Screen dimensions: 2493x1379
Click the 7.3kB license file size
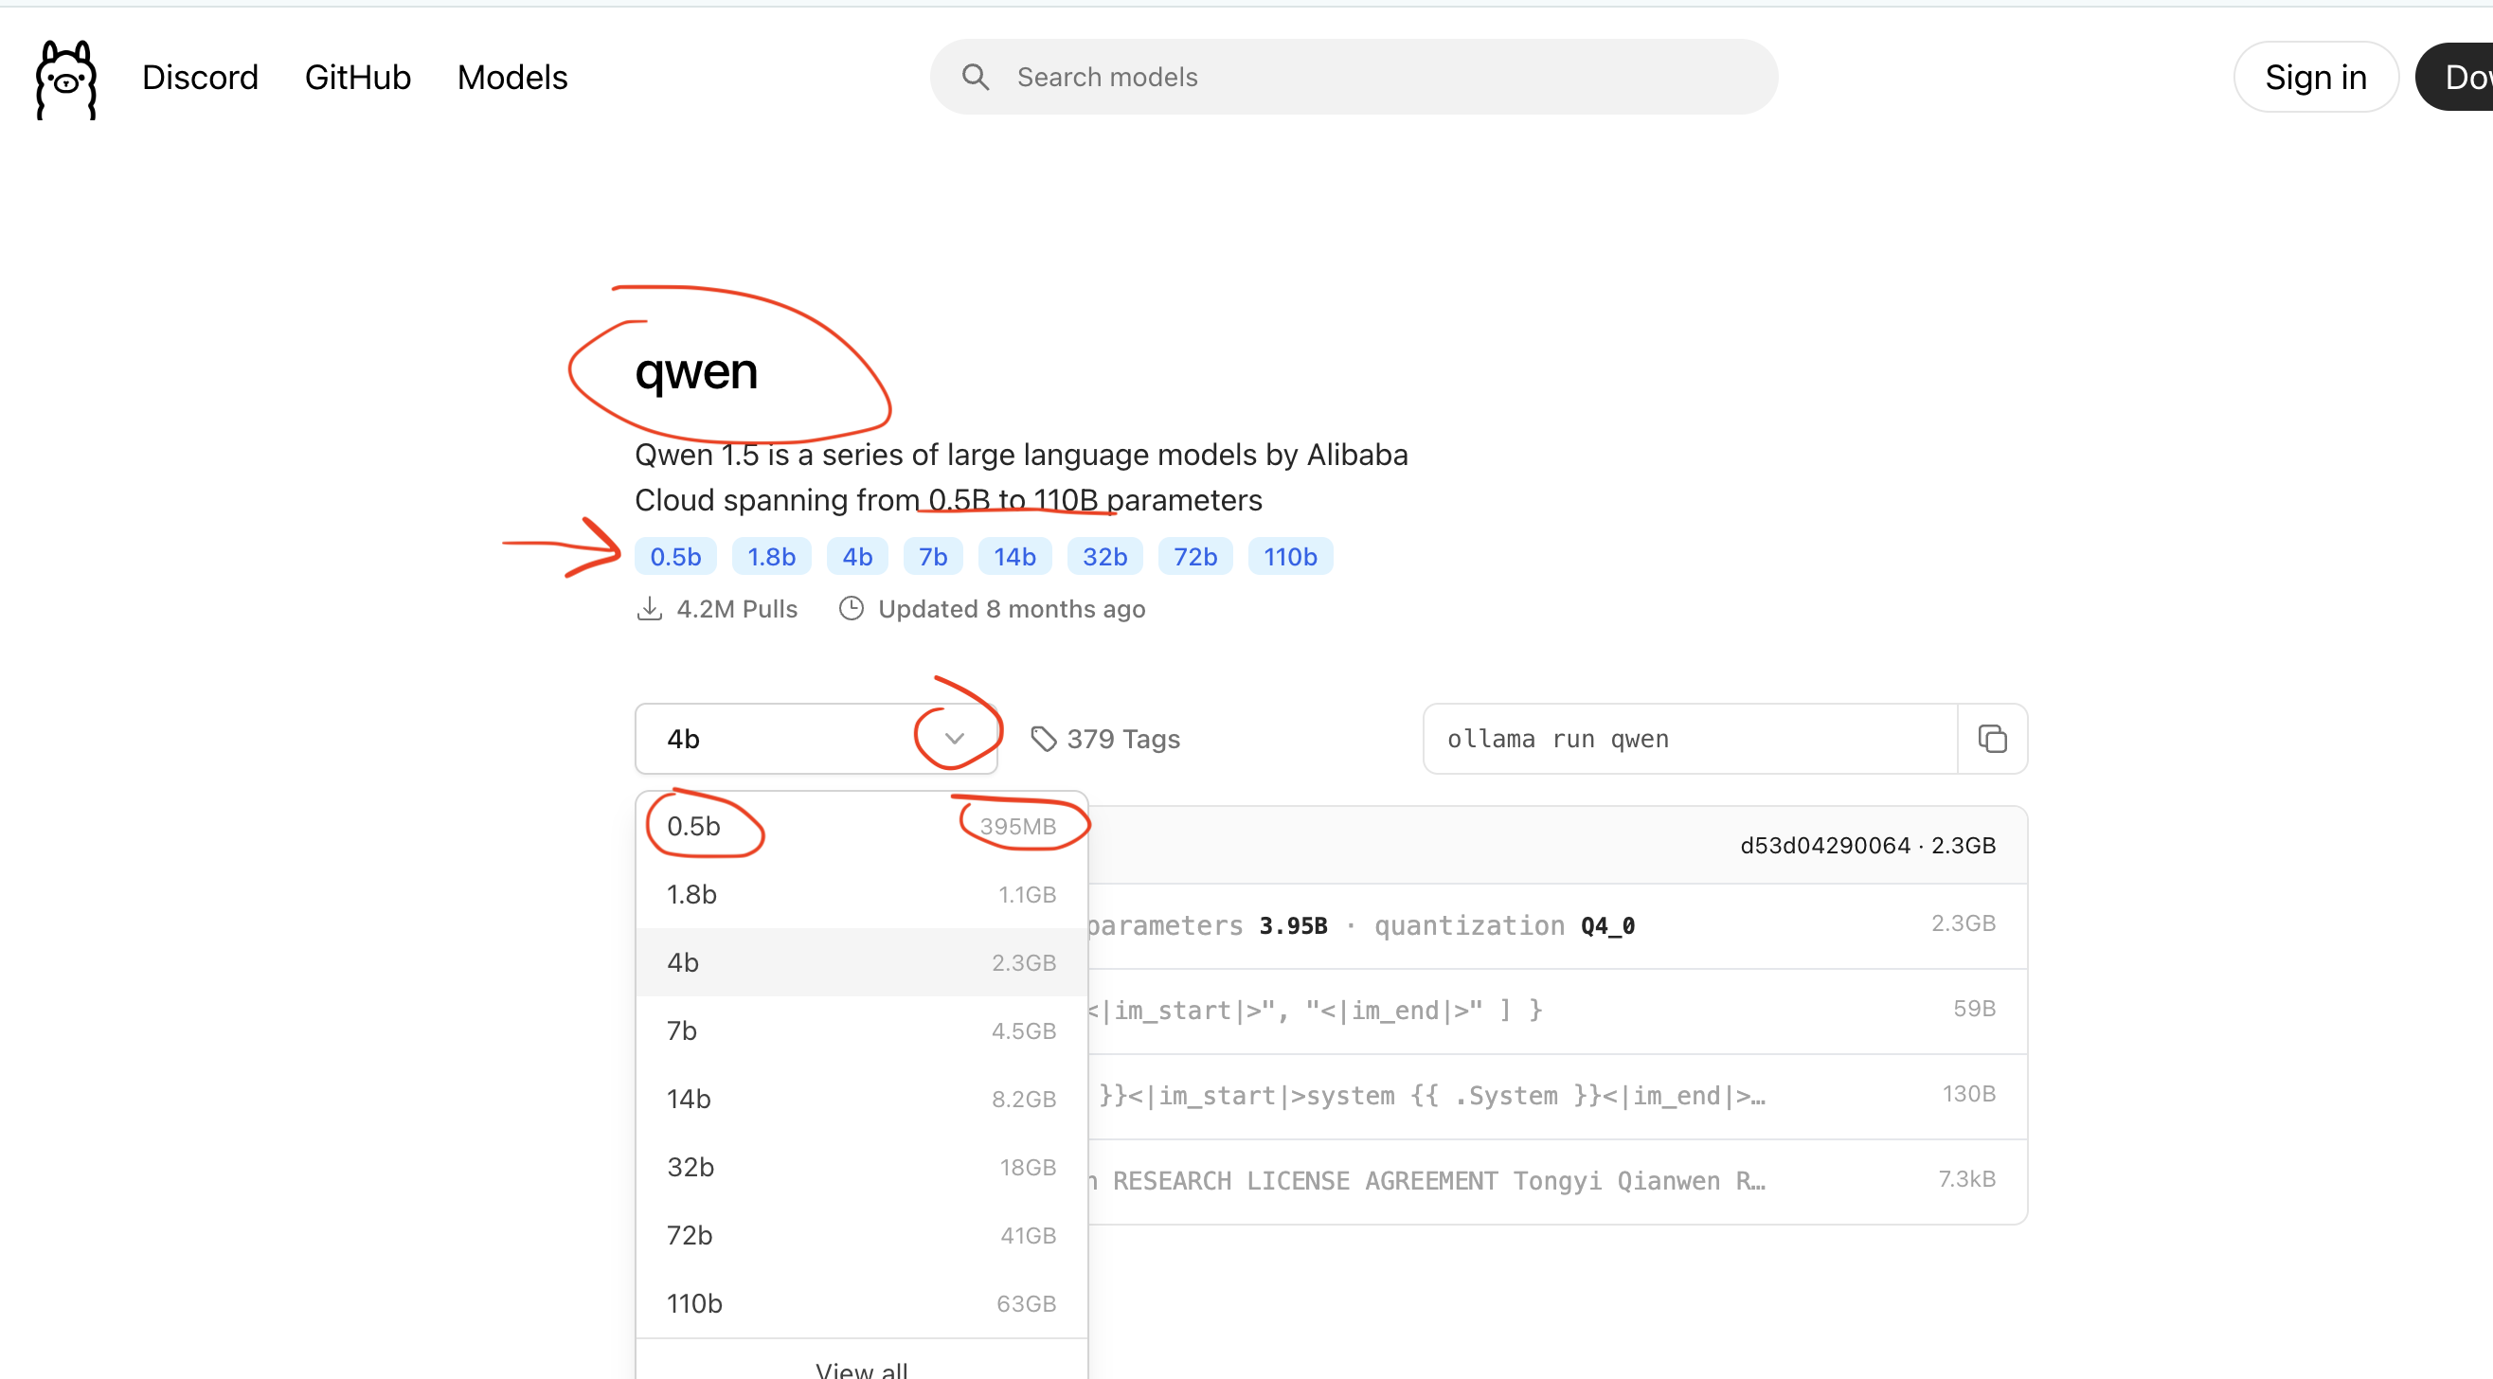tap(1965, 1178)
